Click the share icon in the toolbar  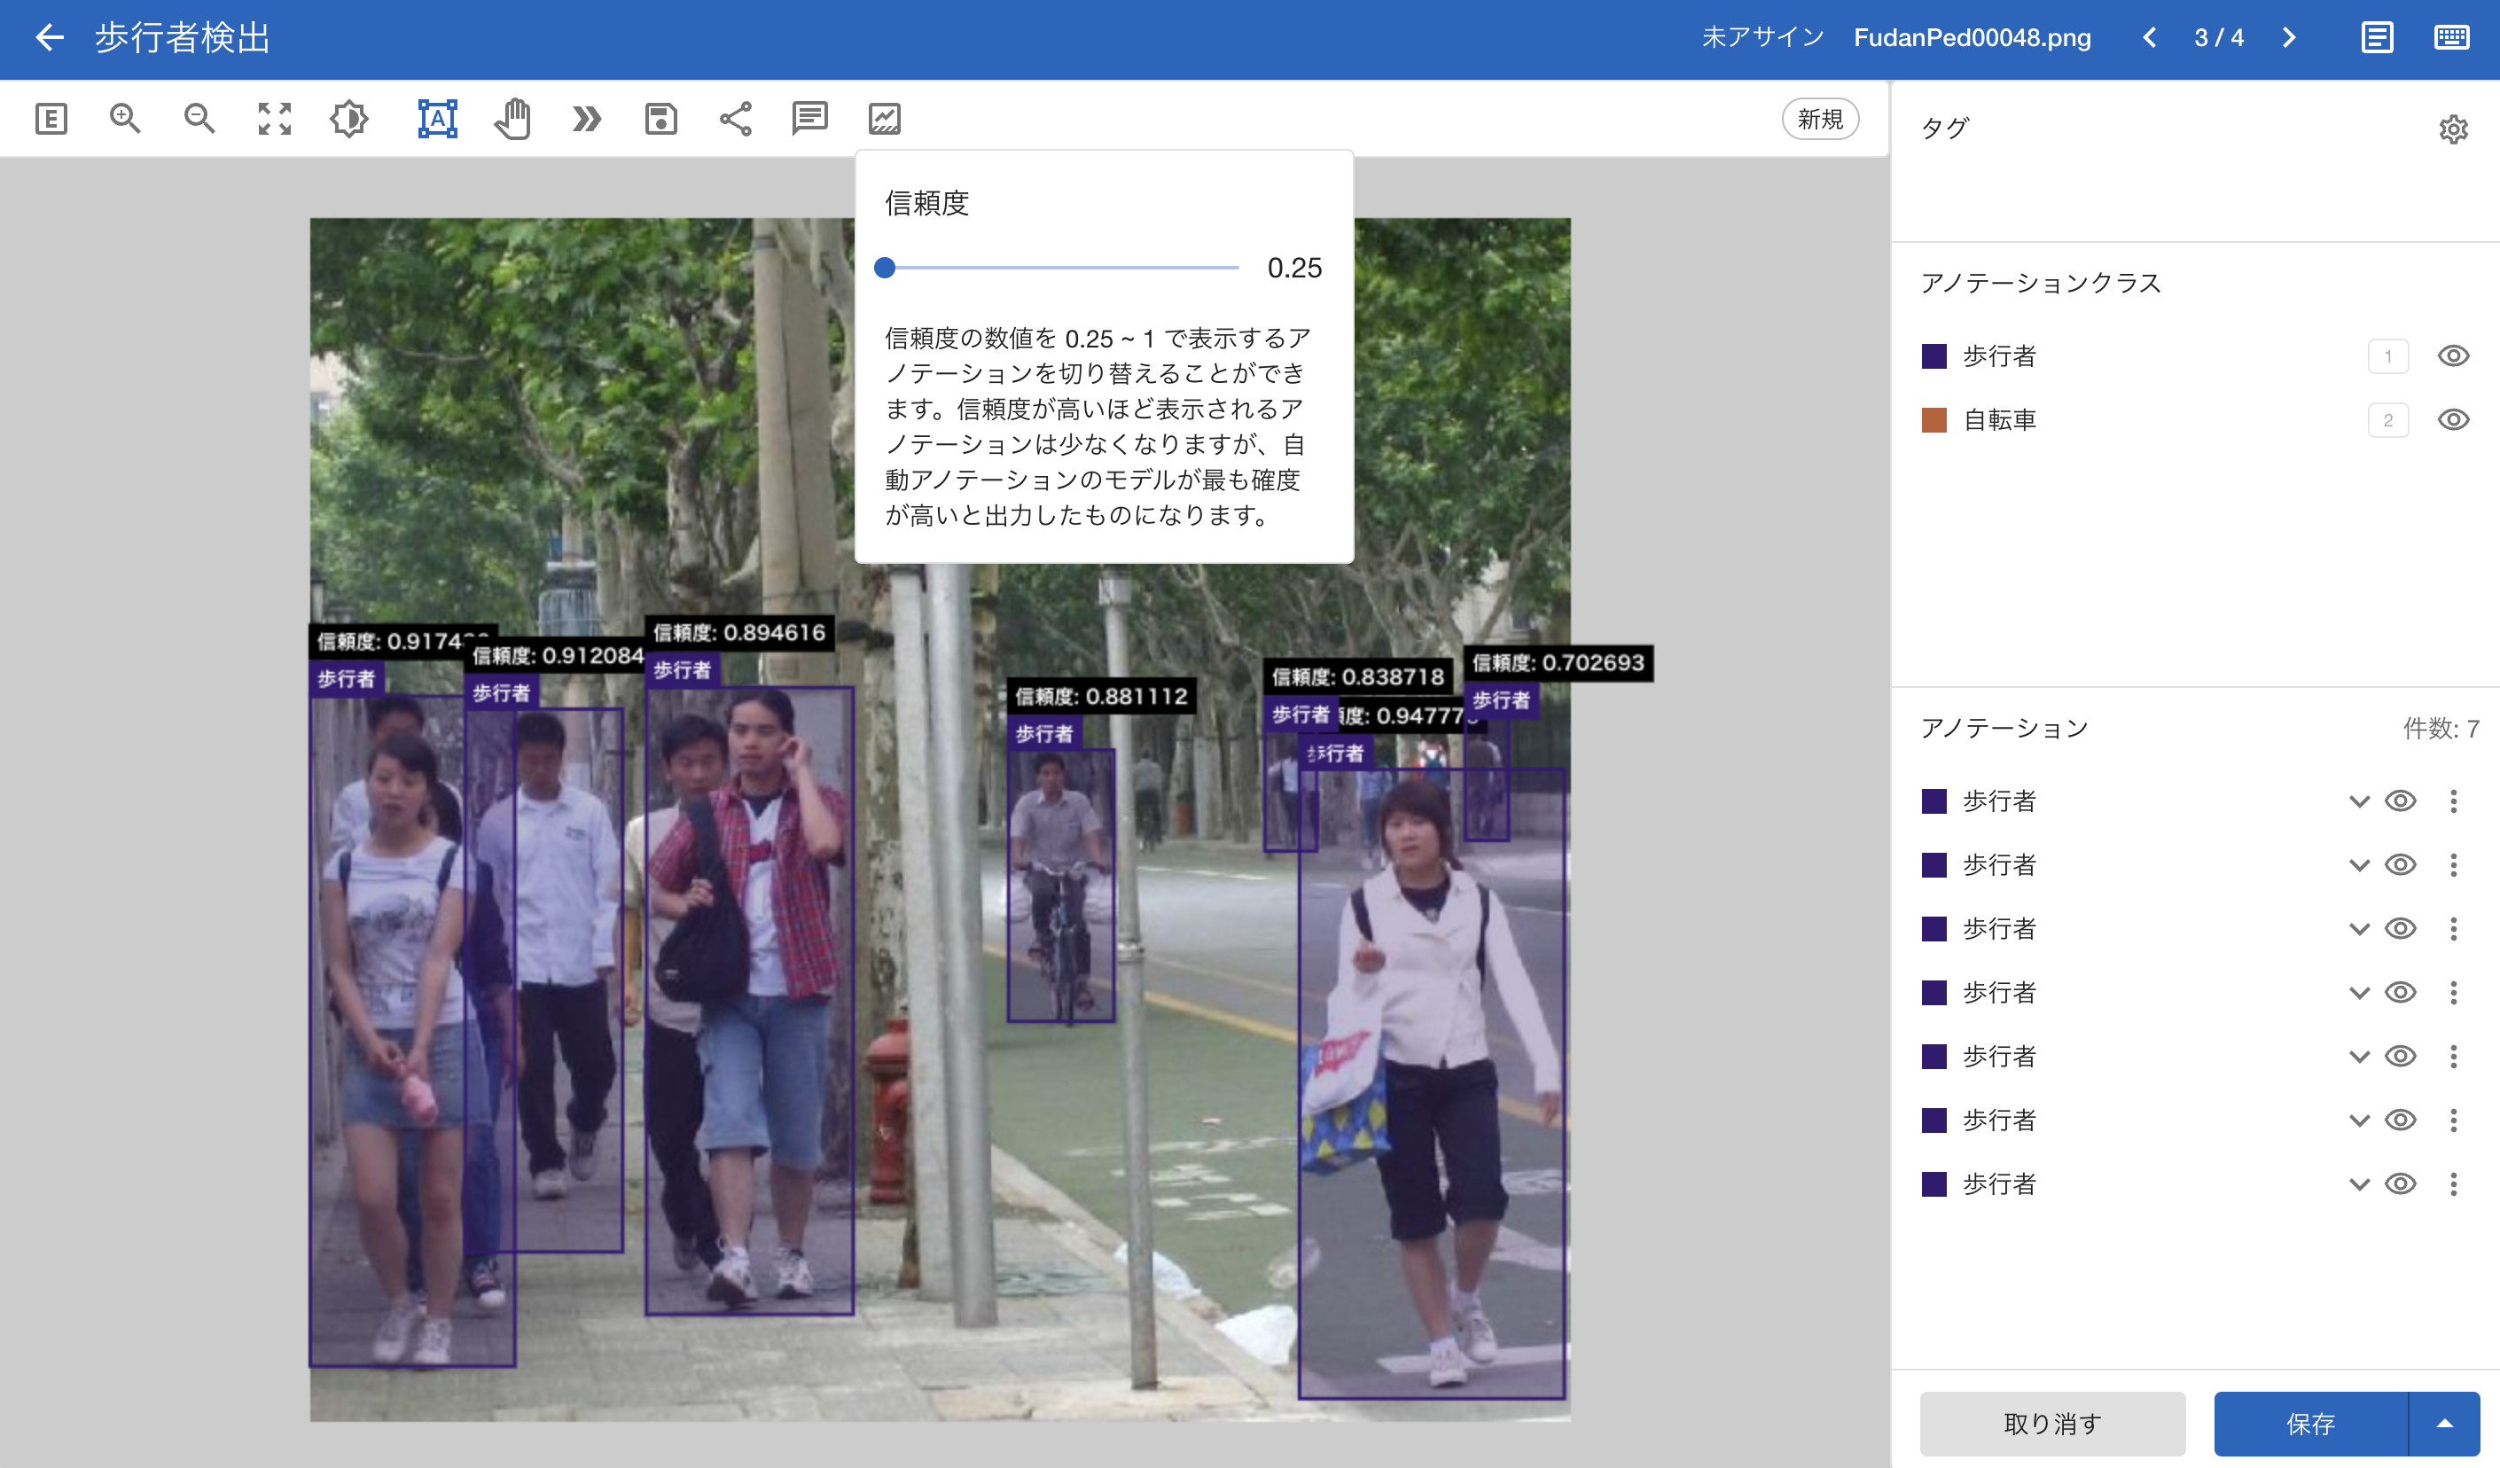click(735, 119)
